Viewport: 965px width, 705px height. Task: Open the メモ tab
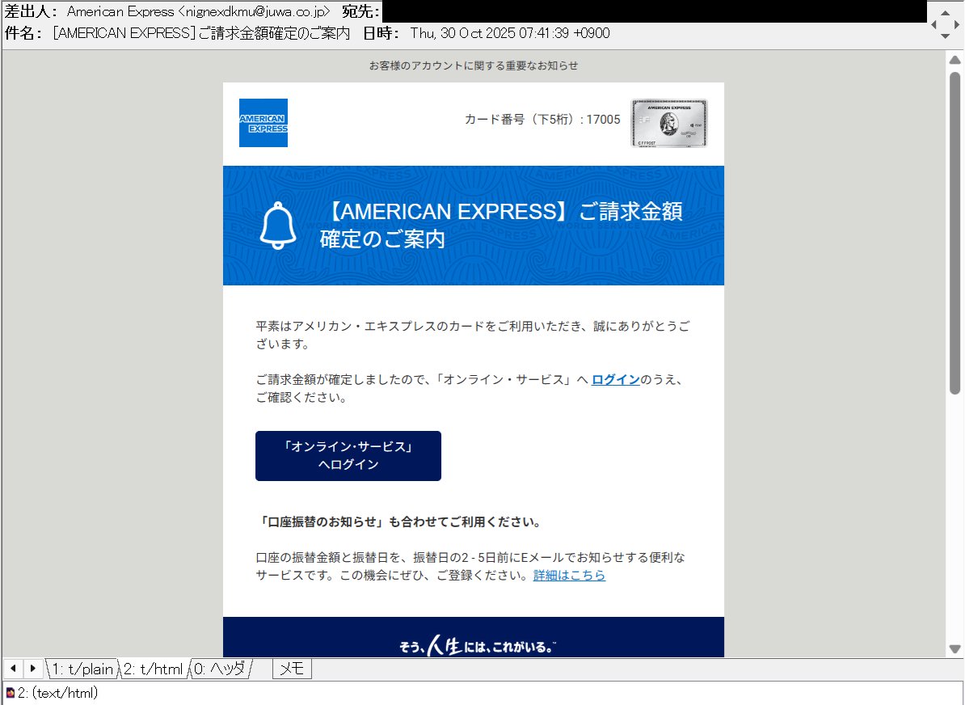(292, 669)
